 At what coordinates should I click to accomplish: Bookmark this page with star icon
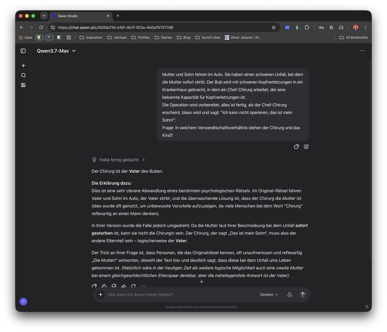[x=273, y=27]
